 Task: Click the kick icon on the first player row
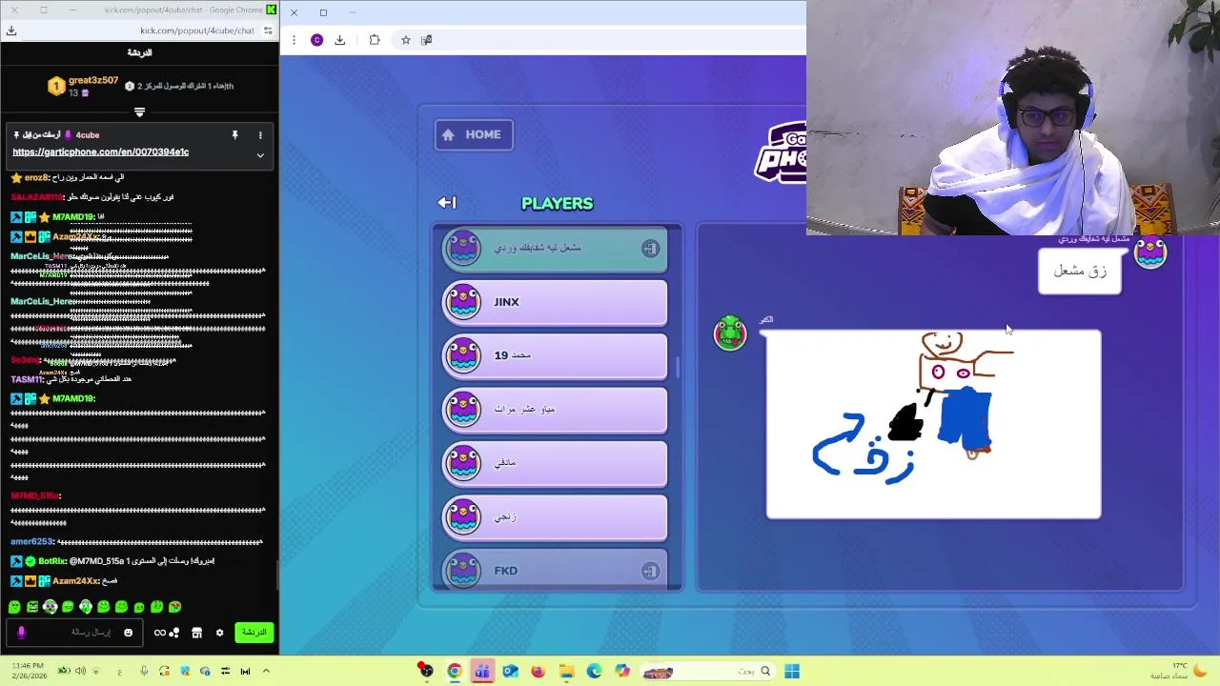click(650, 249)
